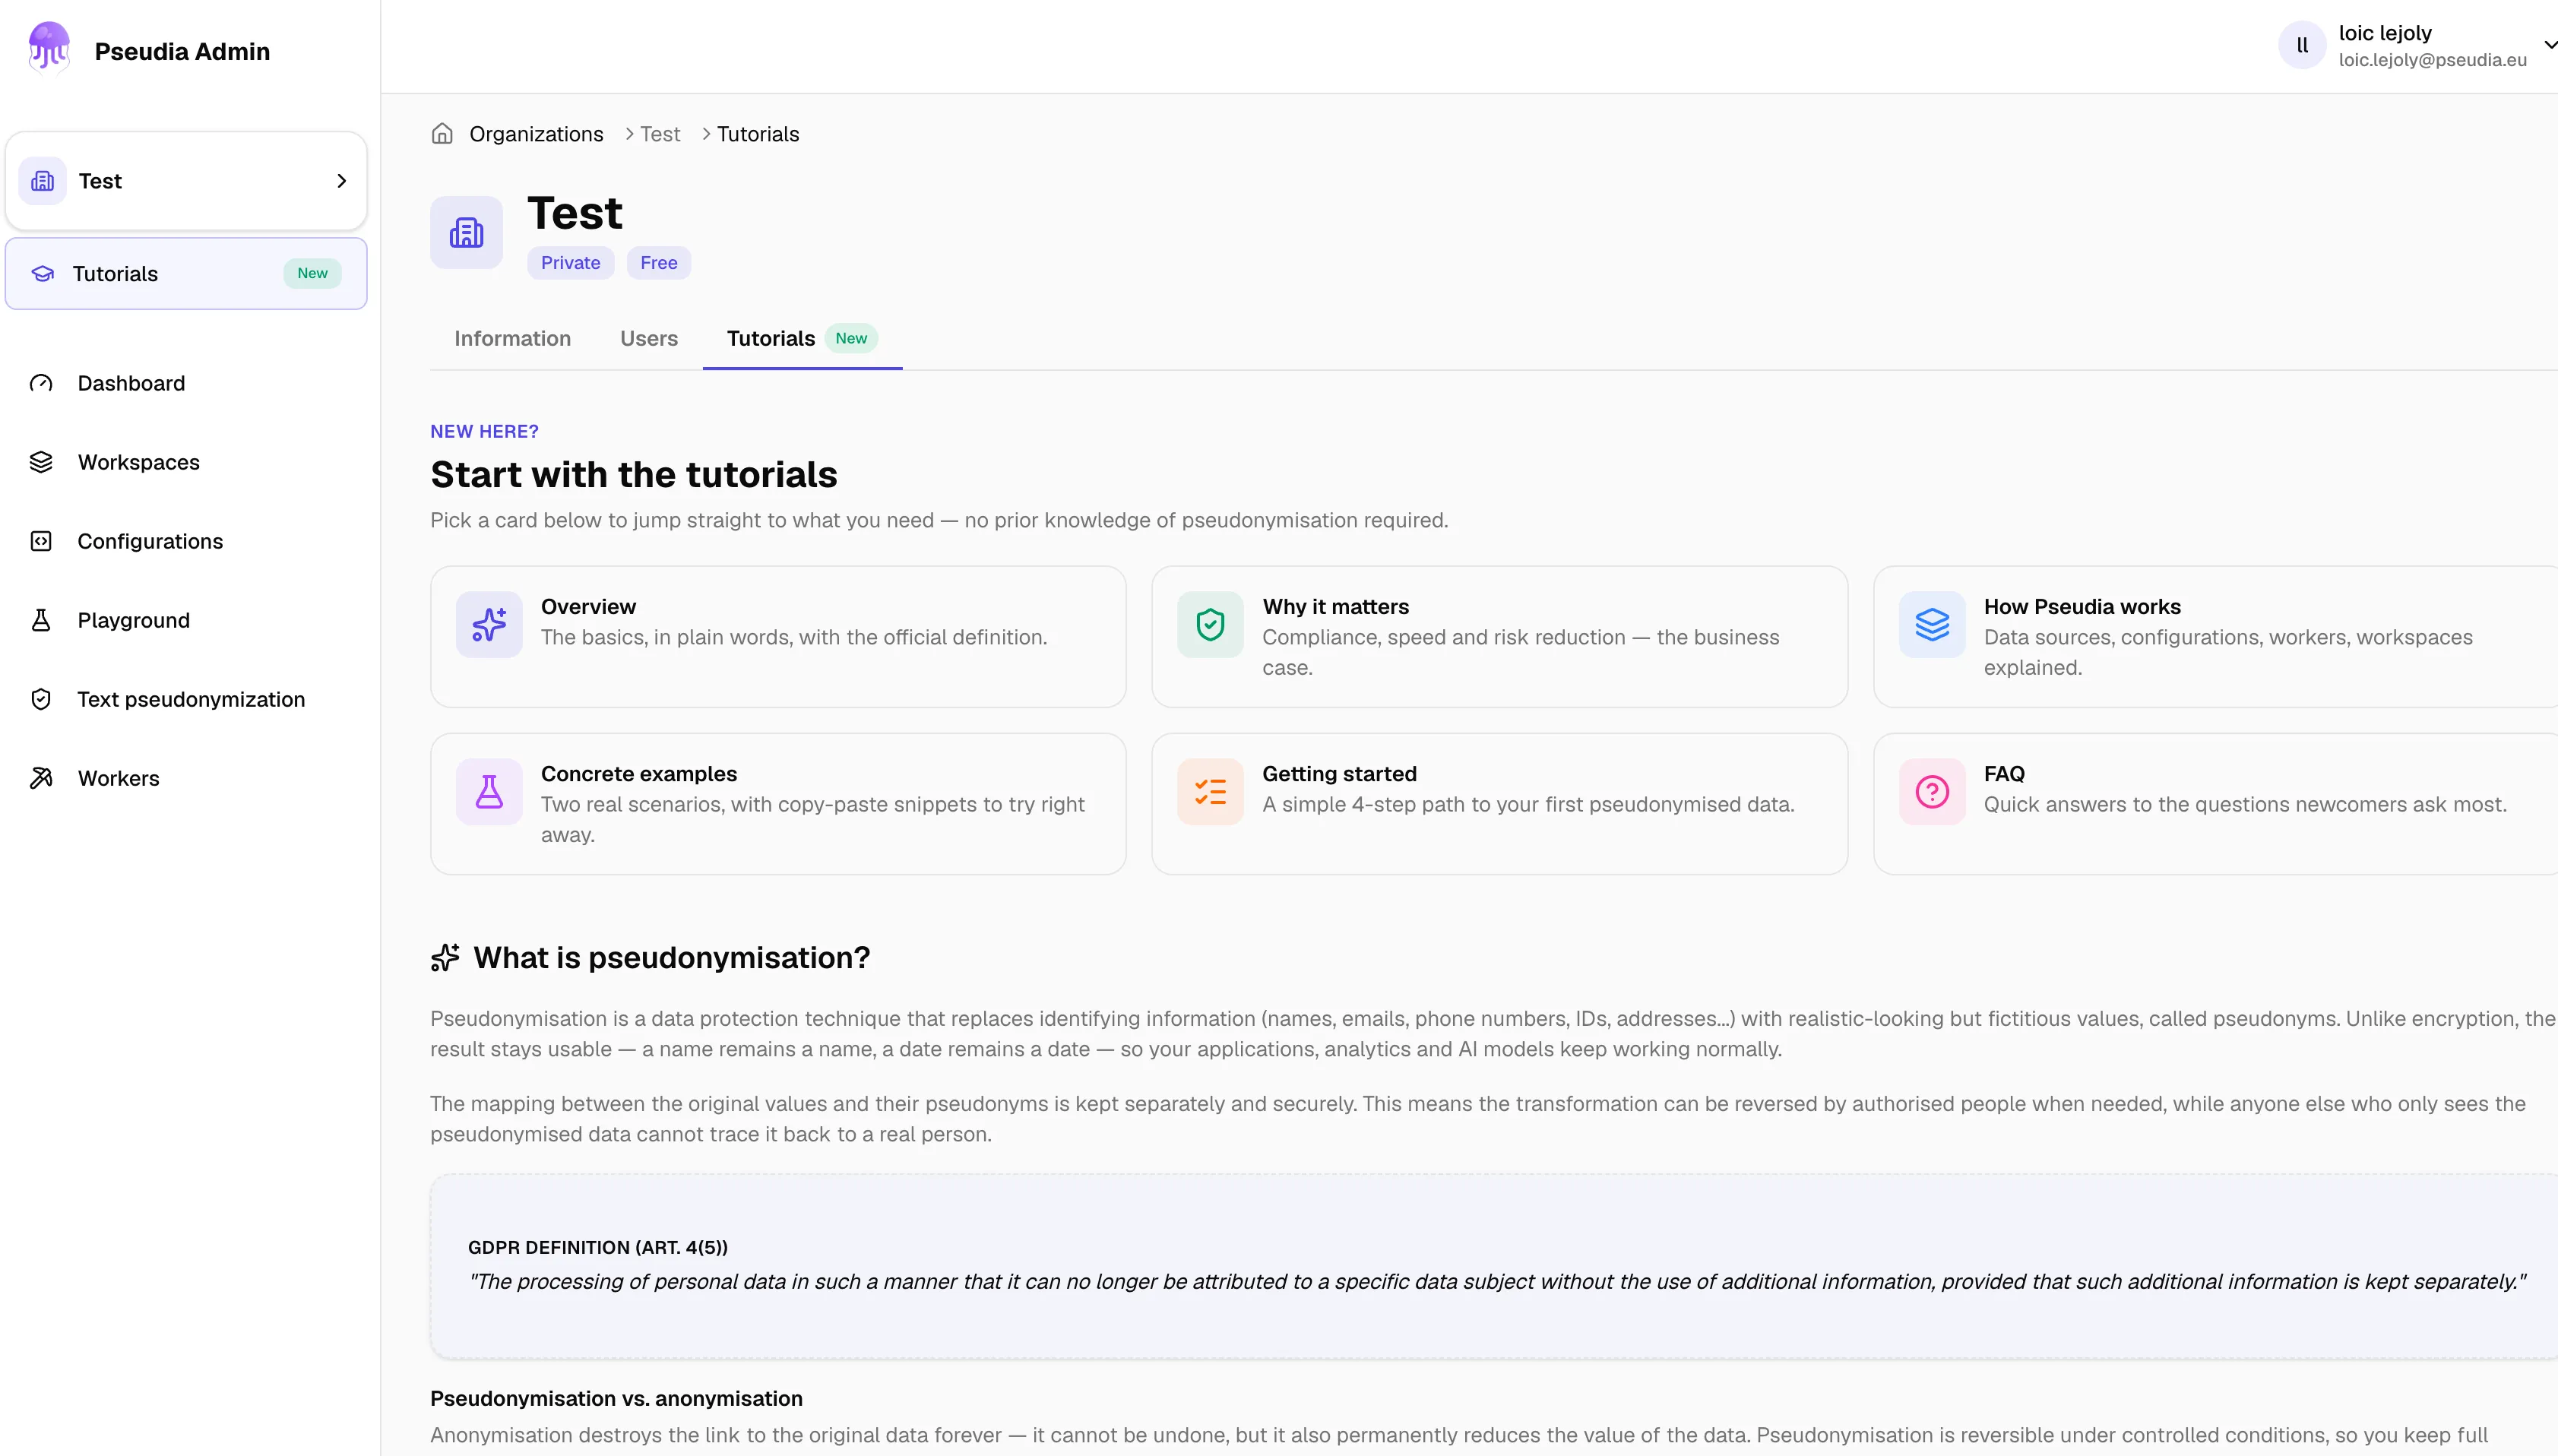This screenshot has height=1456, width=2558.
Task: Switch to the Information tab
Action: point(513,339)
